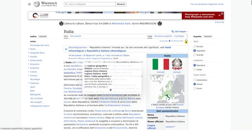Click the Wikipedia globe logo

[37, 4]
